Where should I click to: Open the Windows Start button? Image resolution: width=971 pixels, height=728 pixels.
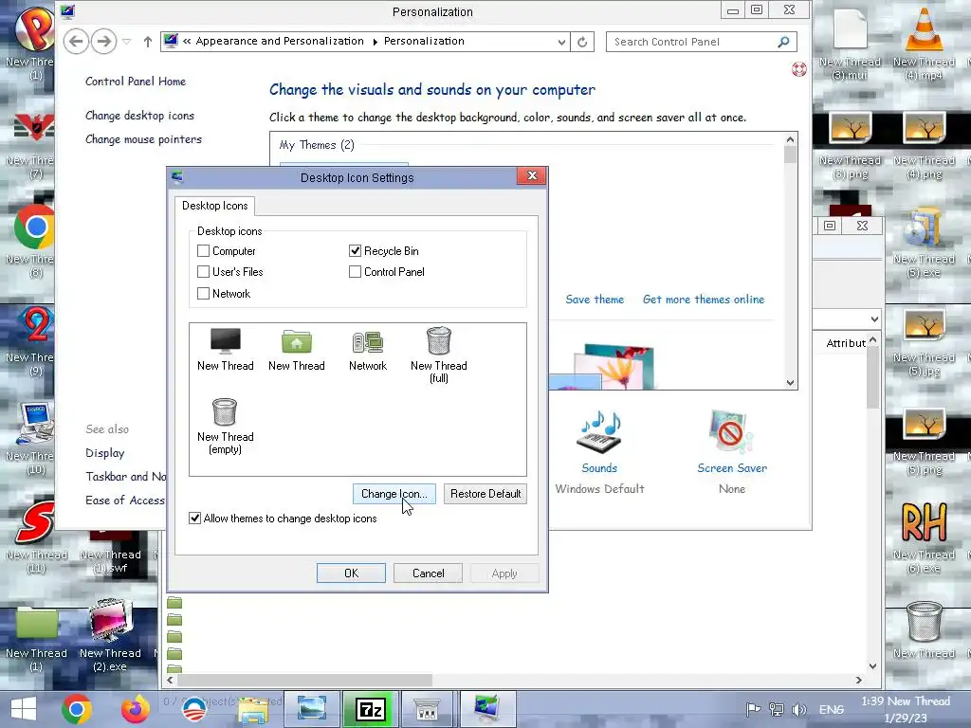(x=24, y=709)
